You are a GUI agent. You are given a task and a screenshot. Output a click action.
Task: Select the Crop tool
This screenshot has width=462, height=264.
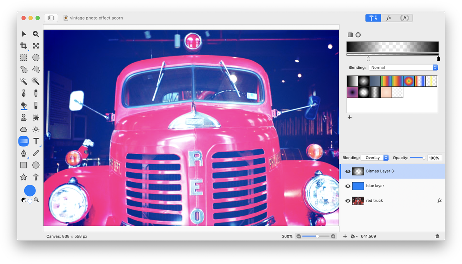pyautogui.click(x=24, y=46)
